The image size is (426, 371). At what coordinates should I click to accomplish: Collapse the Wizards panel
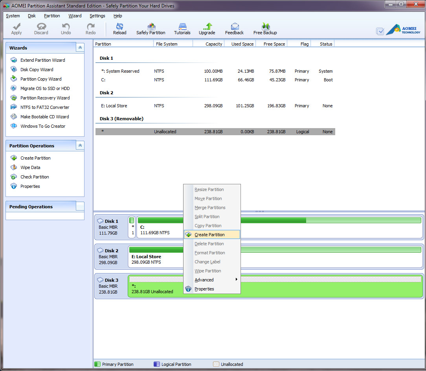[x=80, y=48]
